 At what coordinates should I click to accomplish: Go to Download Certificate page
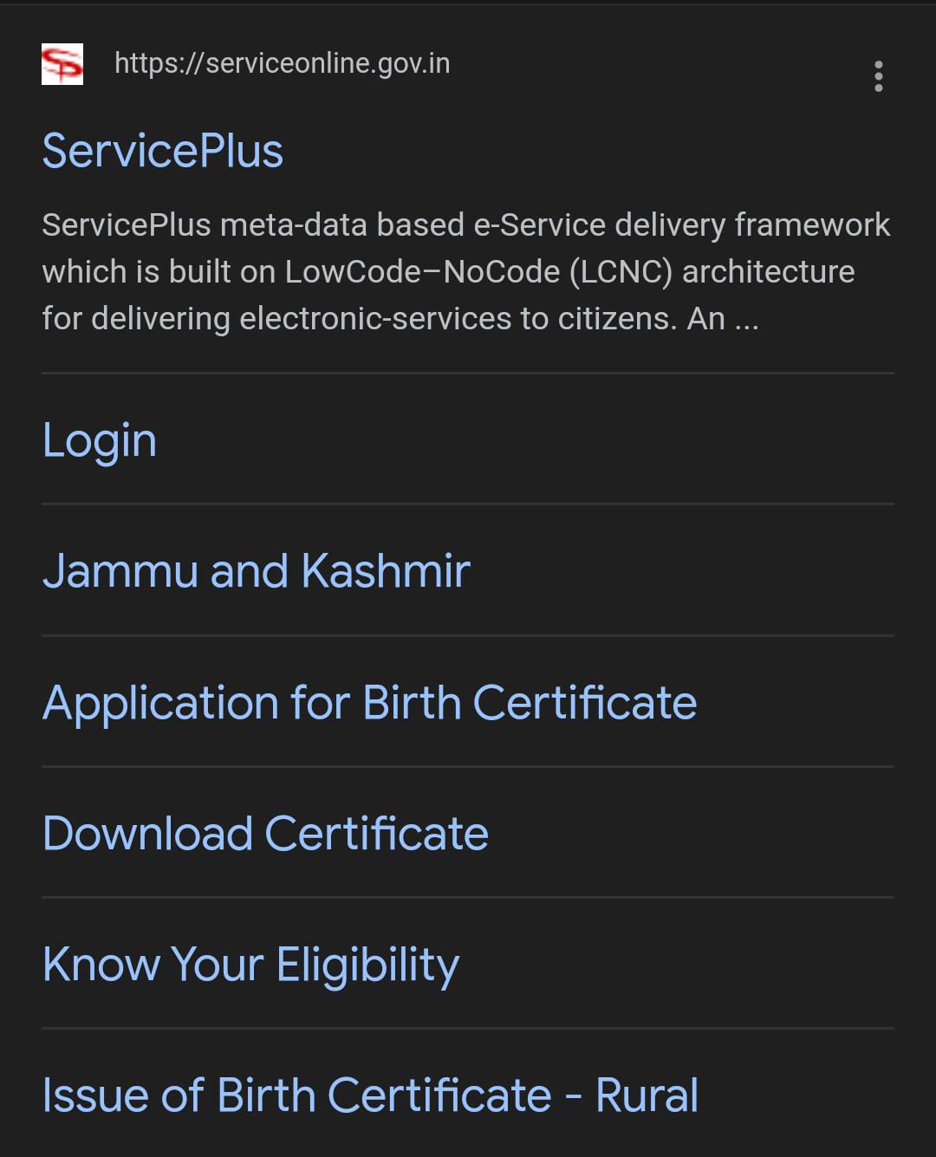[x=265, y=834]
